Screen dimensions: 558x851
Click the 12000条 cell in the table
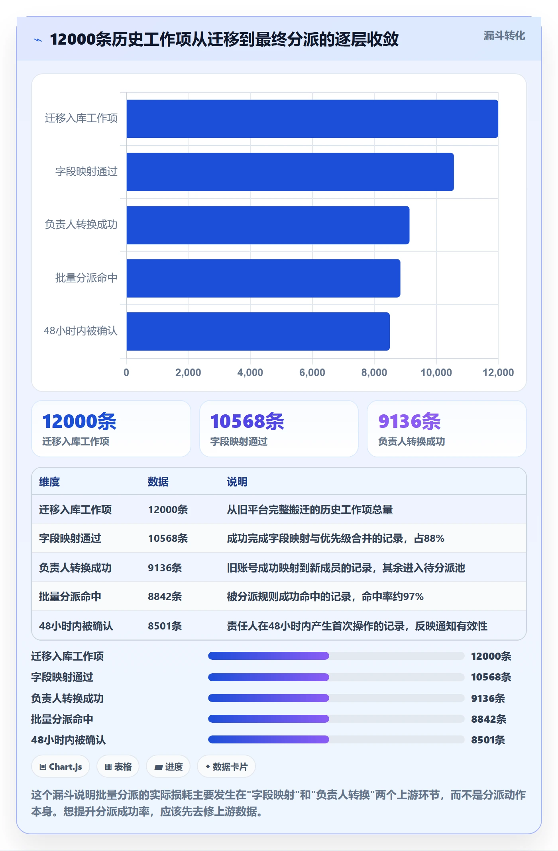(168, 510)
